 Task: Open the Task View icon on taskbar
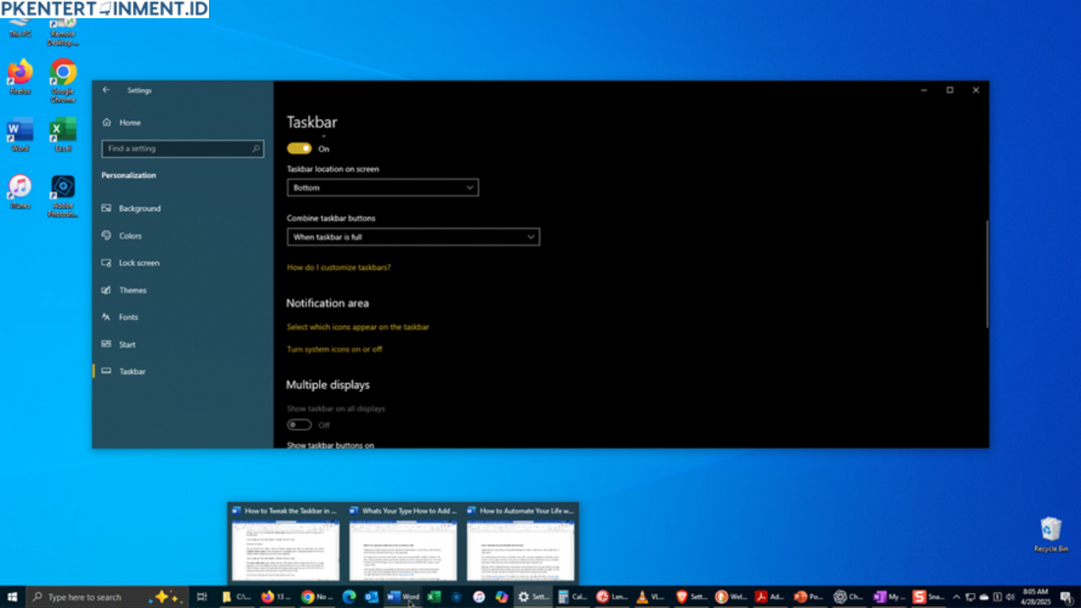(202, 597)
